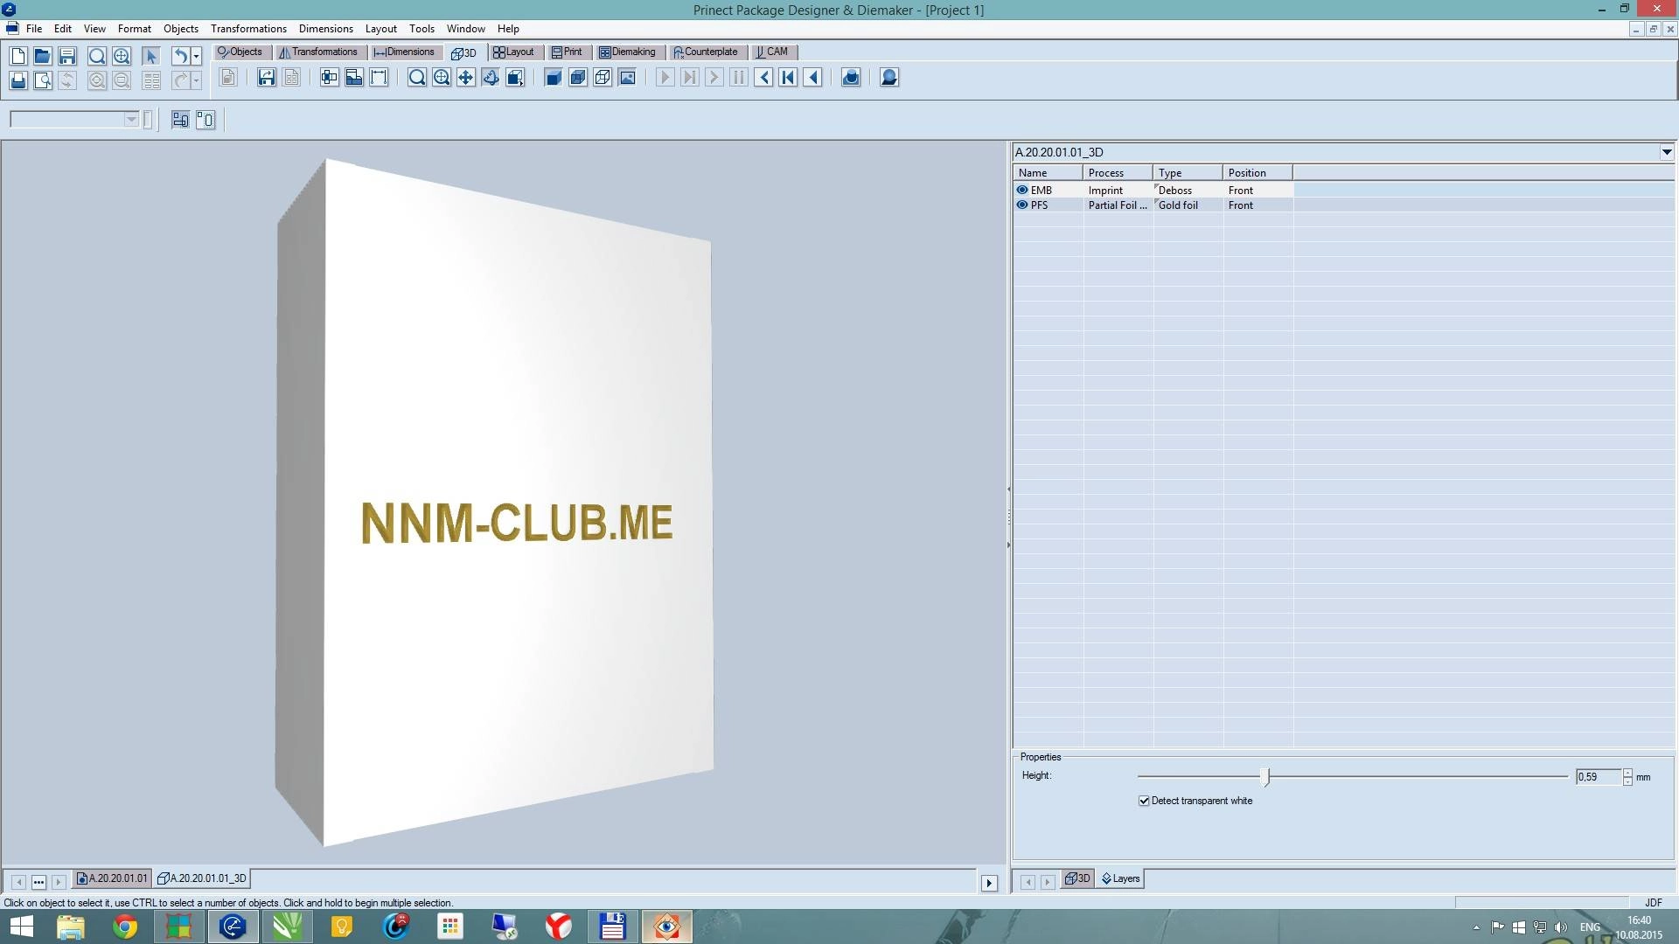
Task: Open the Layout menu
Action: point(381,29)
